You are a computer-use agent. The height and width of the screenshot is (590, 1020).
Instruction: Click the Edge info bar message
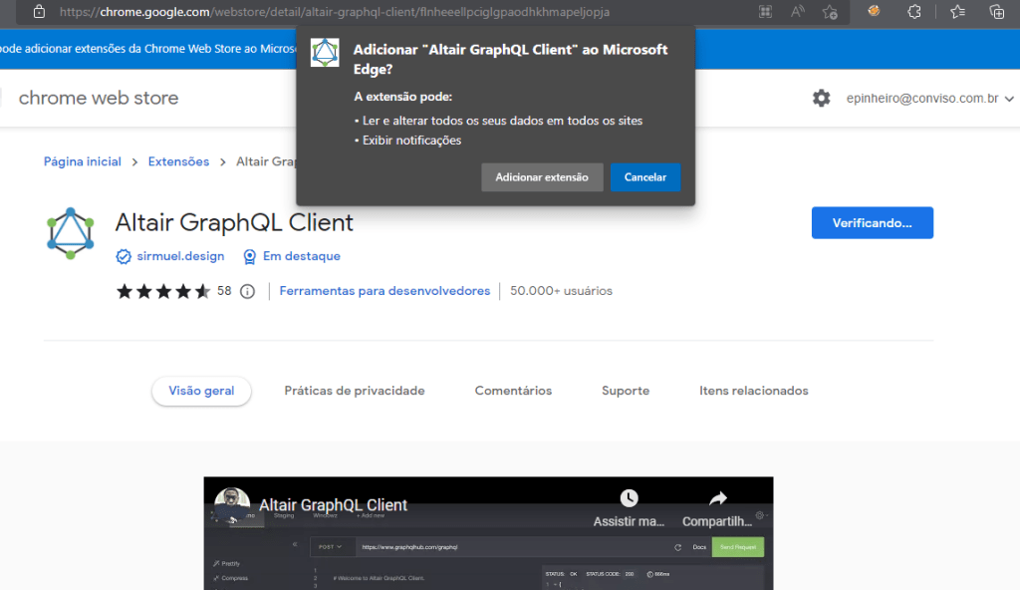point(148,49)
